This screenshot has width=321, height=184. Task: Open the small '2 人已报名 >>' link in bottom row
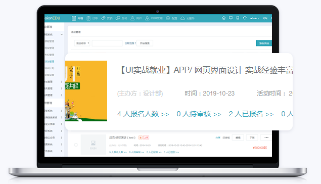[154, 152]
